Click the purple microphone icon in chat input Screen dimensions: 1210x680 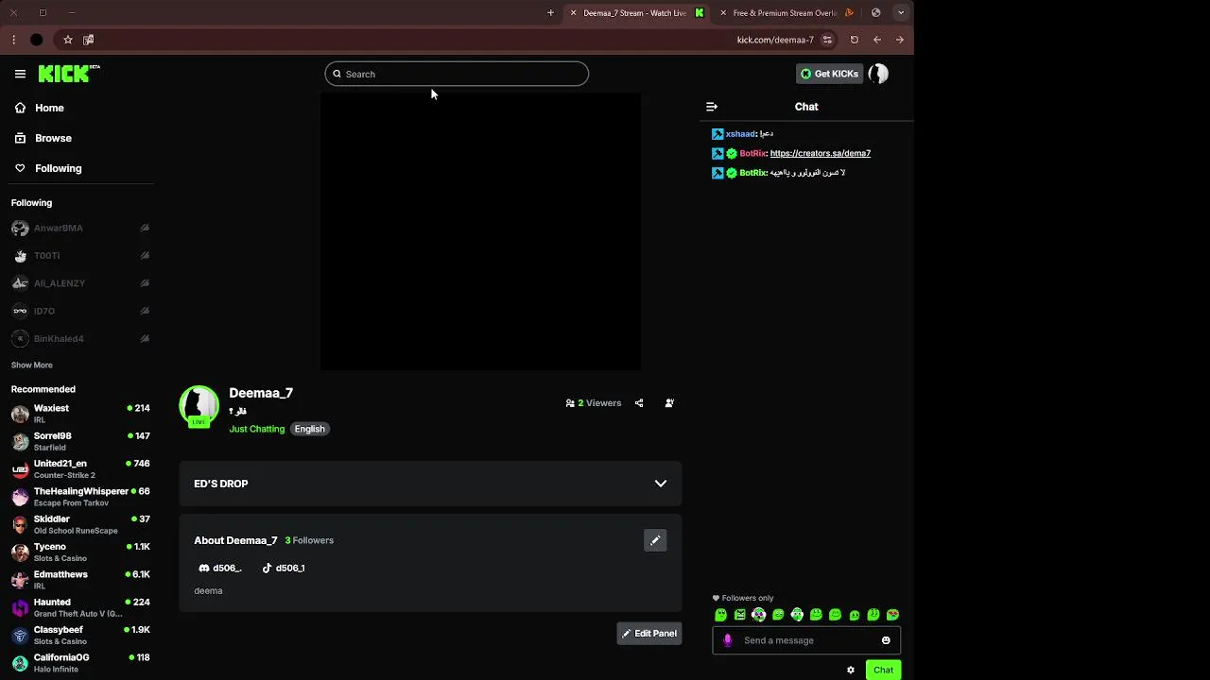coord(727,640)
